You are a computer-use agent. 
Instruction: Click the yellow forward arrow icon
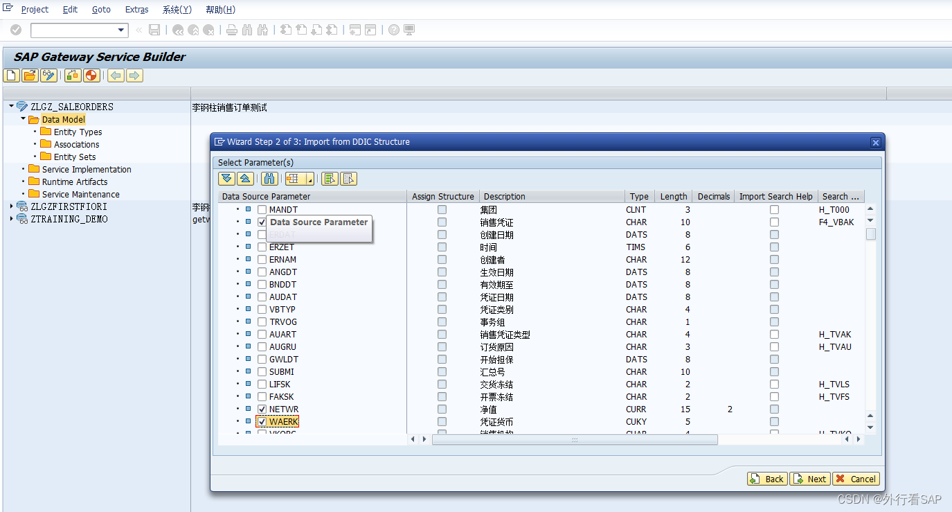click(134, 76)
